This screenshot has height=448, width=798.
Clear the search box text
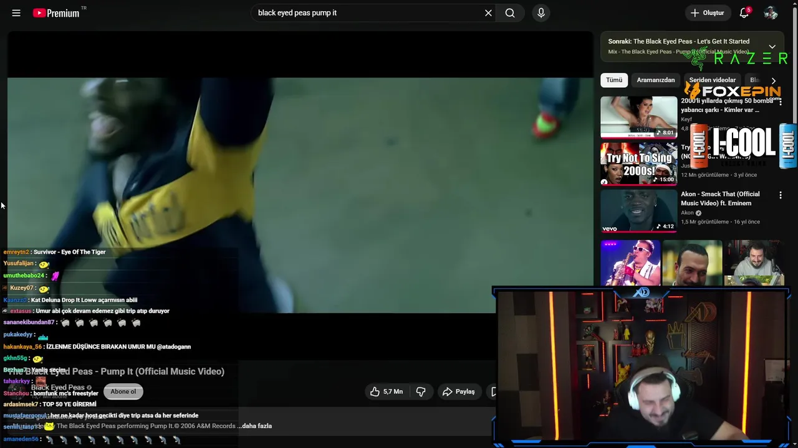(x=488, y=12)
